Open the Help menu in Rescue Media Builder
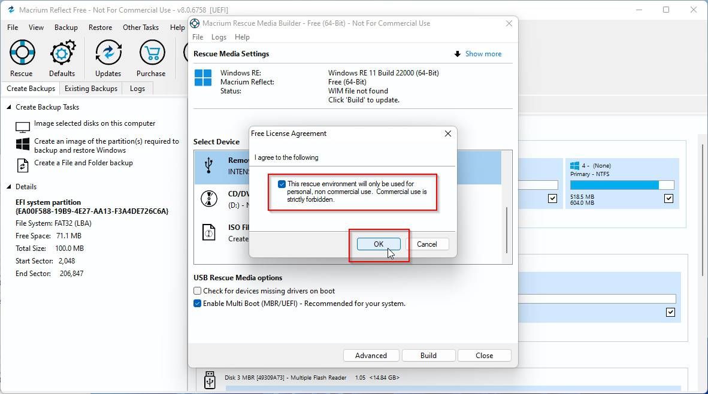The image size is (708, 394). (242, 37)
